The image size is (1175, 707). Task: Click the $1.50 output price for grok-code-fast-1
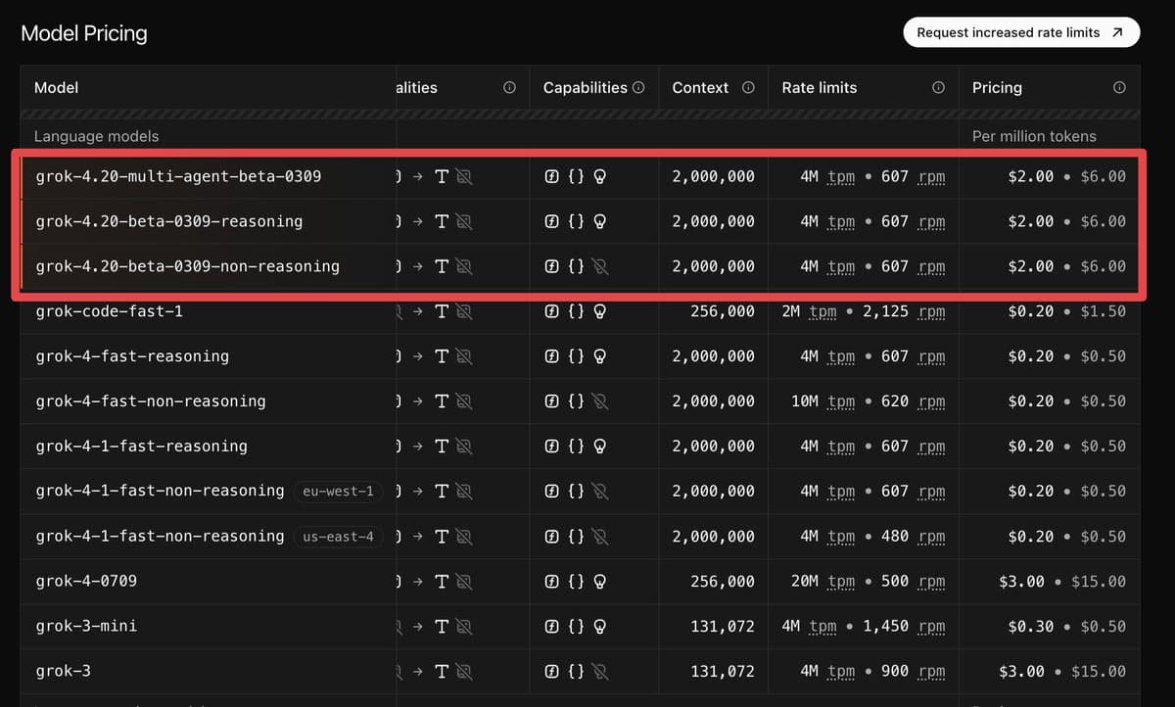tap(1103, 311)
